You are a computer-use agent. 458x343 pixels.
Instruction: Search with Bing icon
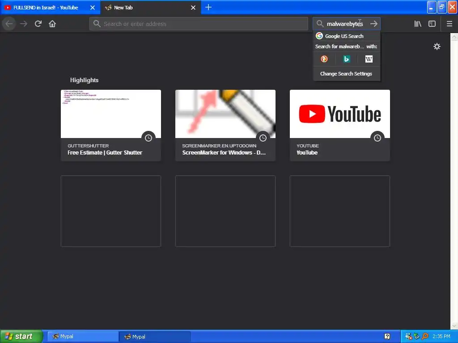[x=347, y=59]
